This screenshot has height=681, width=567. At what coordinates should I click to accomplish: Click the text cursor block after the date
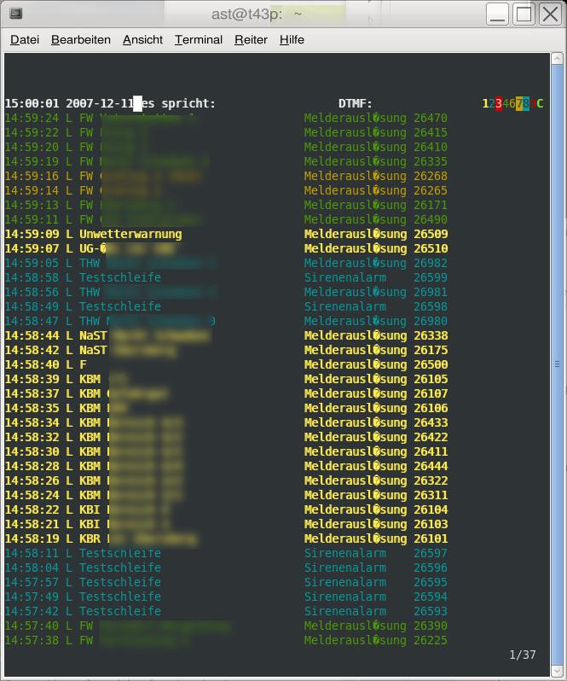[137, 103]
